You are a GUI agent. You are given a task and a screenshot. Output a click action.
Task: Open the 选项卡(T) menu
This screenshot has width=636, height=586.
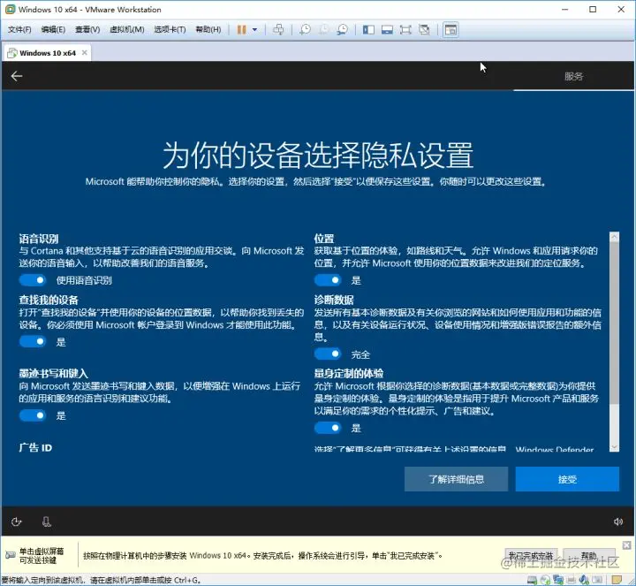(x=170, y=30)
